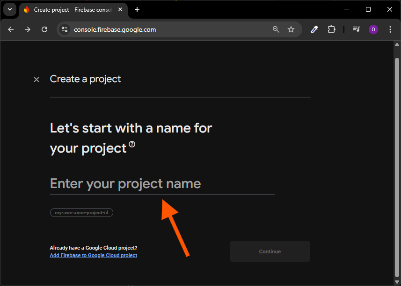Click the scrollbar up arrow

pyautogui.click(x=397, y=45)
